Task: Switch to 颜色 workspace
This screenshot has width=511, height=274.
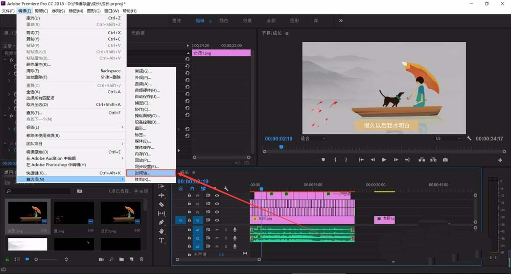Action: tap(224, 20)
